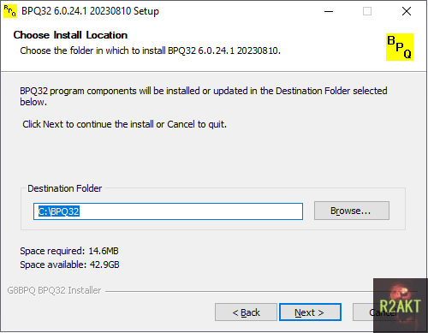Click the yellow BPQ logo in the header
This screenshot has height=333, width=428.
coord(400,47)
